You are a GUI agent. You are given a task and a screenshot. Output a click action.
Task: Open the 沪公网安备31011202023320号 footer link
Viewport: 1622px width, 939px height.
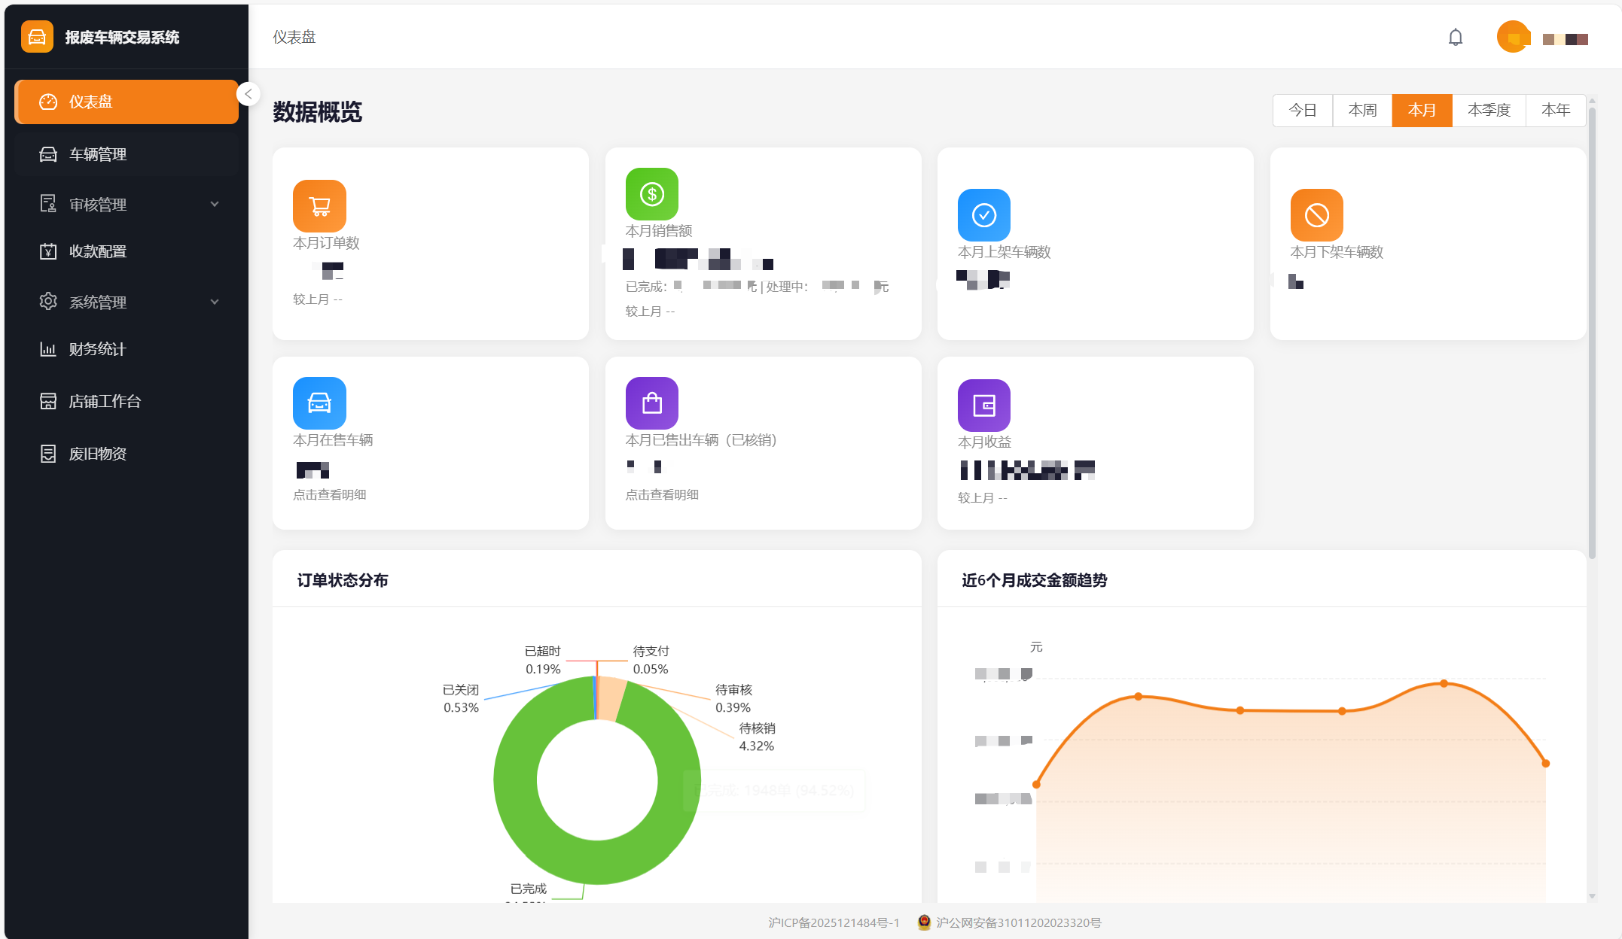click(x=1018, y=922)
